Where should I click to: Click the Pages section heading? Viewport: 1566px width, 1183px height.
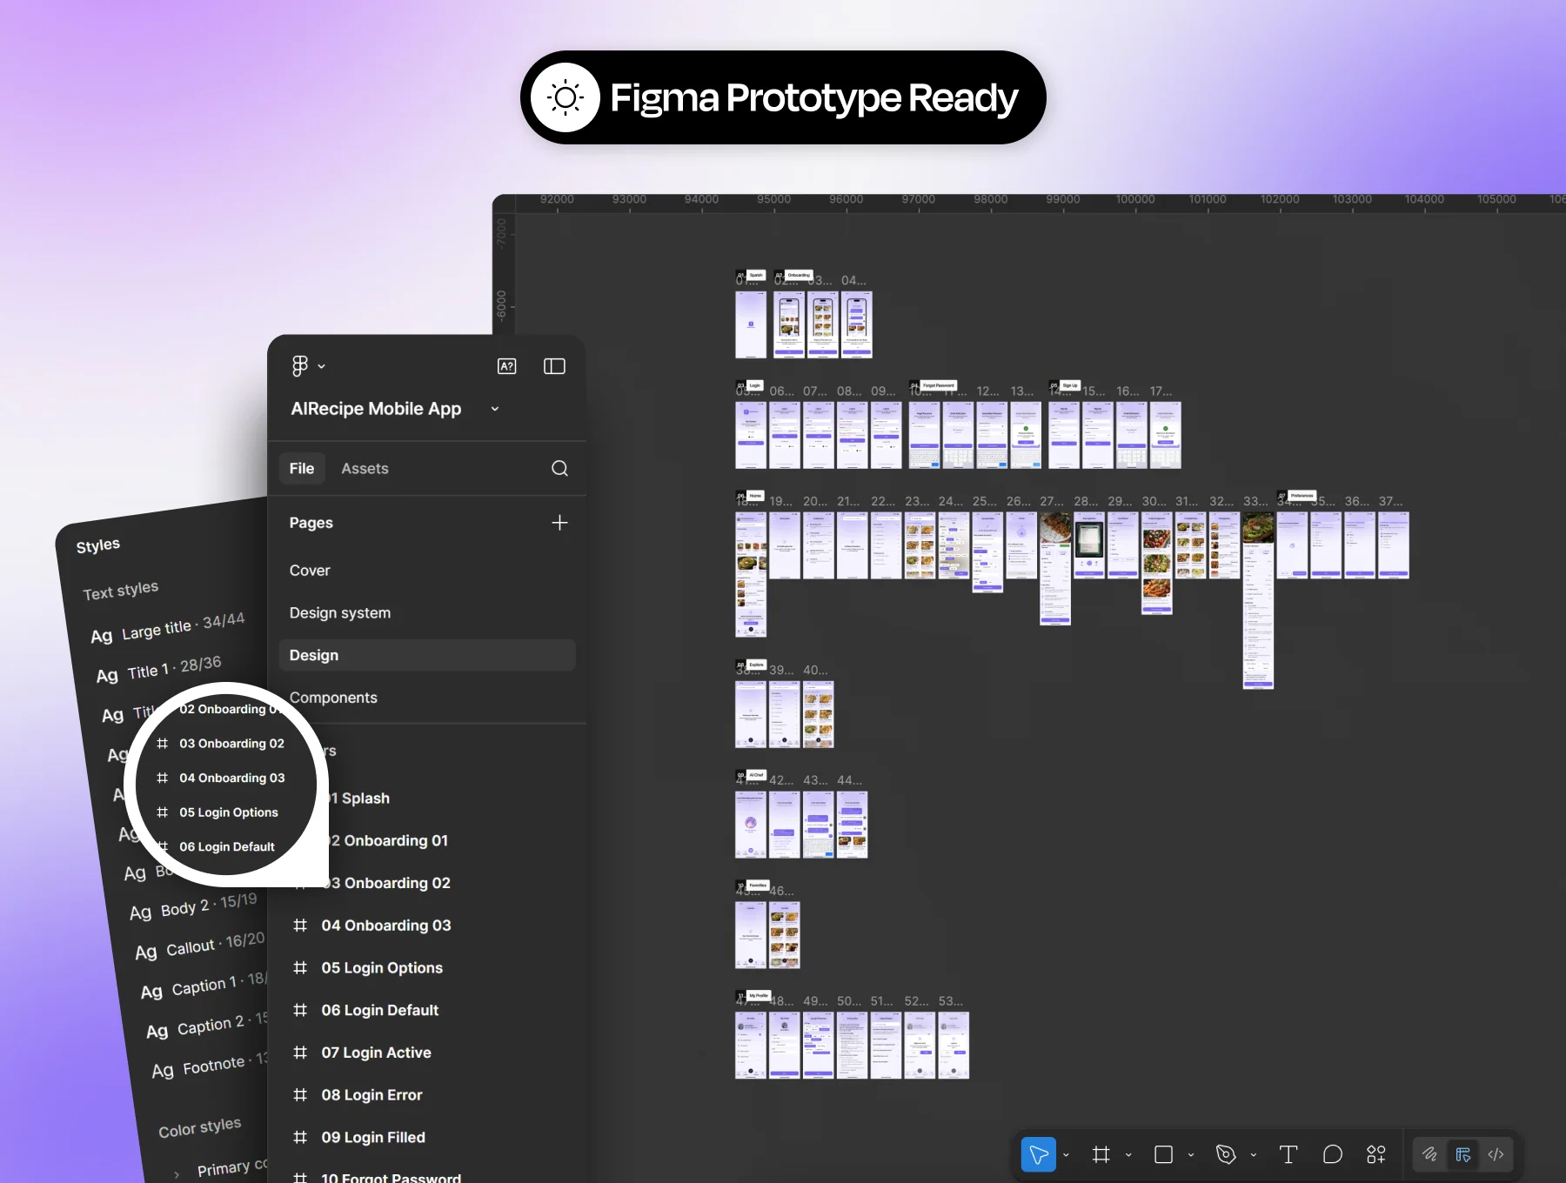[311, 523]
